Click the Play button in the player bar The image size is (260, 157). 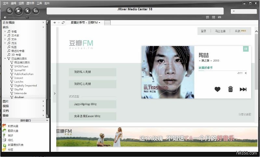pos(18,11)
